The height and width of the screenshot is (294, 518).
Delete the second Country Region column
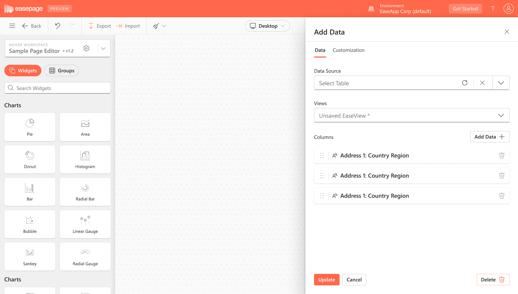(501, 176)
